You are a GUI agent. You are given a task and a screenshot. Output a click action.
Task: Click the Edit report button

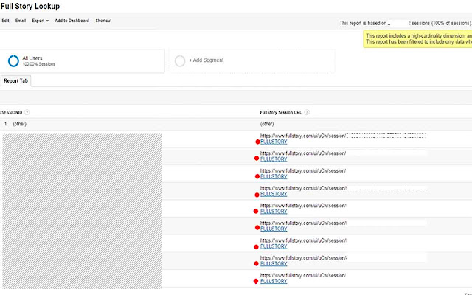tap(5, 21)
